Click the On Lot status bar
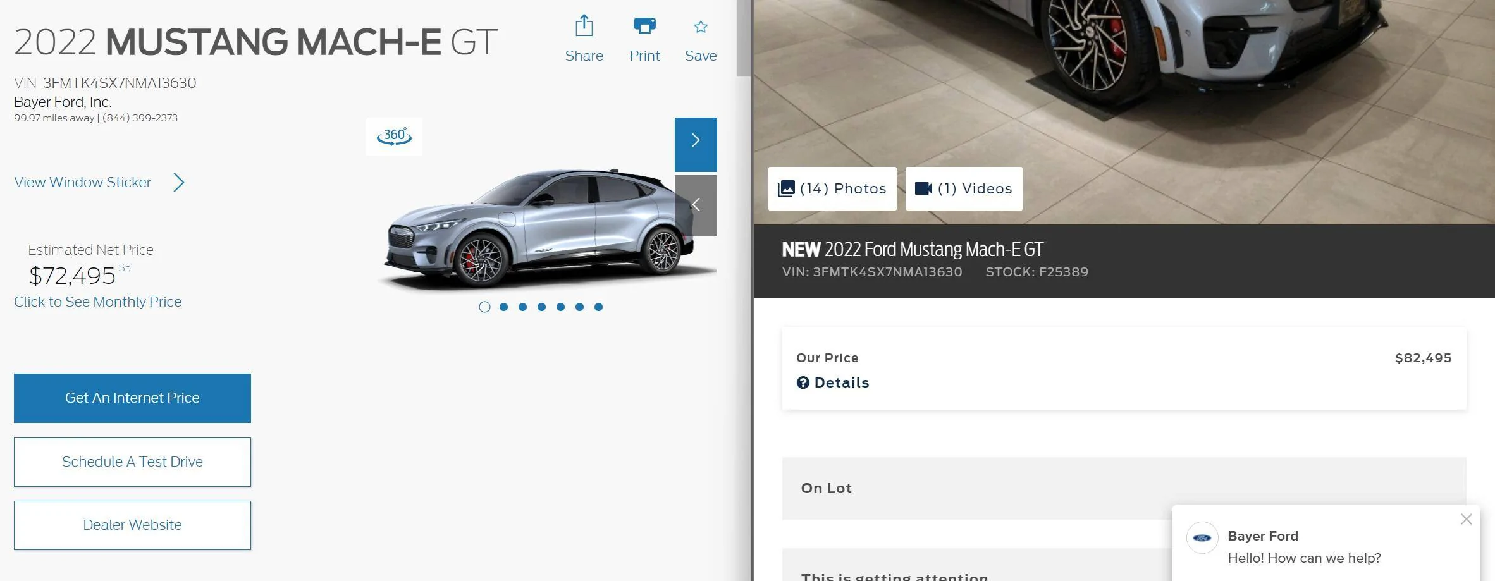 pyautogui.click(x=1124, y=488)
